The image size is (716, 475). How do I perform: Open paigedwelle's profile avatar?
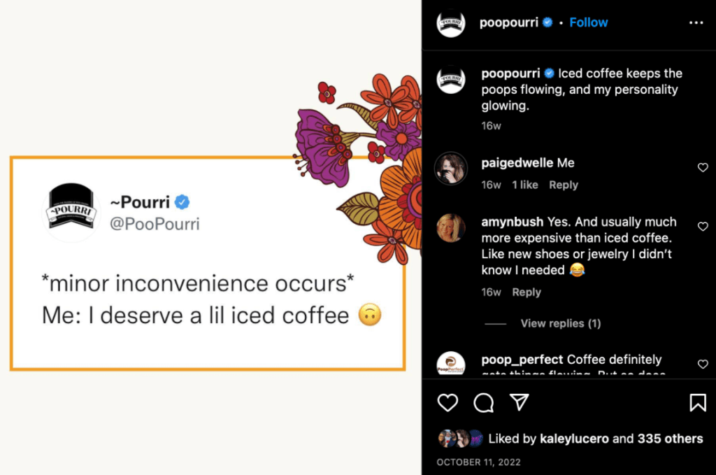click(451, 169)
